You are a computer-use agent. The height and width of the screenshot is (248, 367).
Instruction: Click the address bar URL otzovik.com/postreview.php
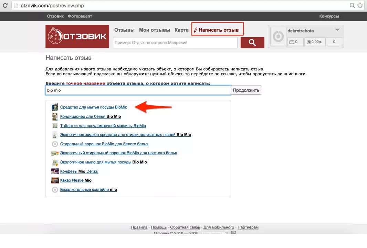52,5
